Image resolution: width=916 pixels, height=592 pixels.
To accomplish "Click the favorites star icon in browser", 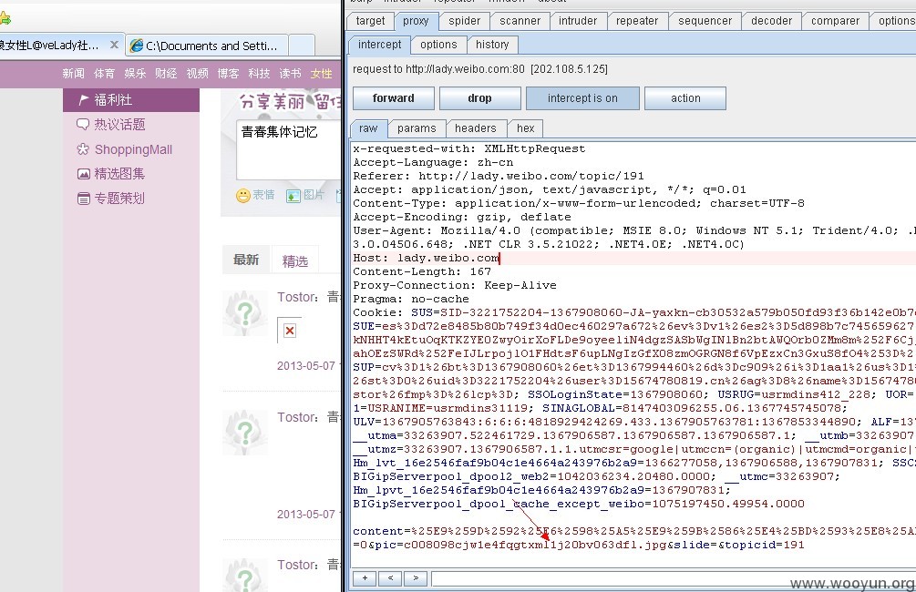I will coord(5,19).
